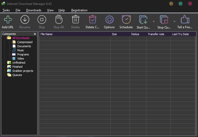Open the Start Queue dropdown arrow
The height and width of the screenshot is (137, 198).
coord(154,22)
